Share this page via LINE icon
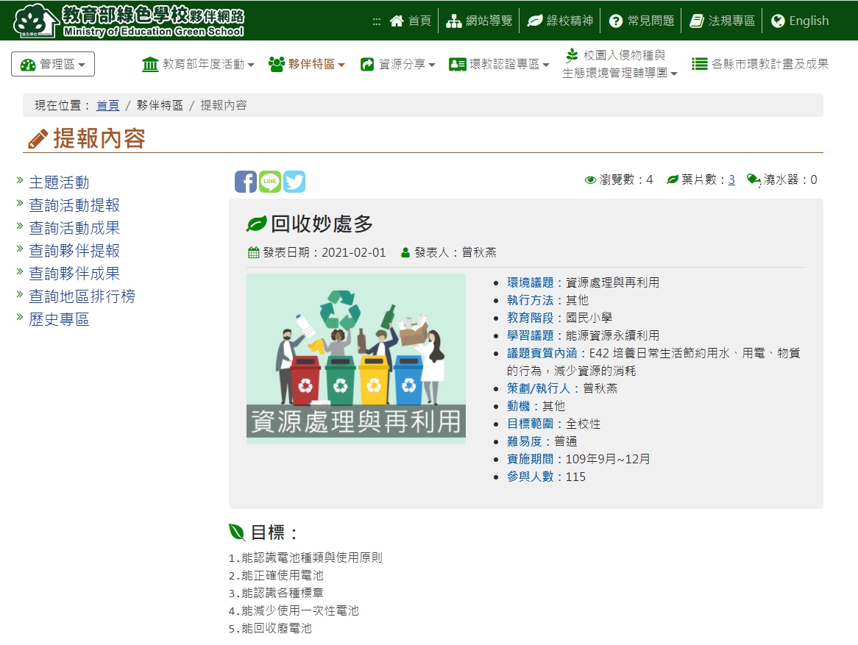 (269, 182)
